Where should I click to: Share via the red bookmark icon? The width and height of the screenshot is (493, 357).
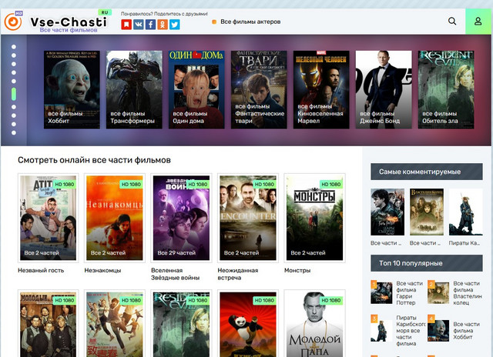126,24
